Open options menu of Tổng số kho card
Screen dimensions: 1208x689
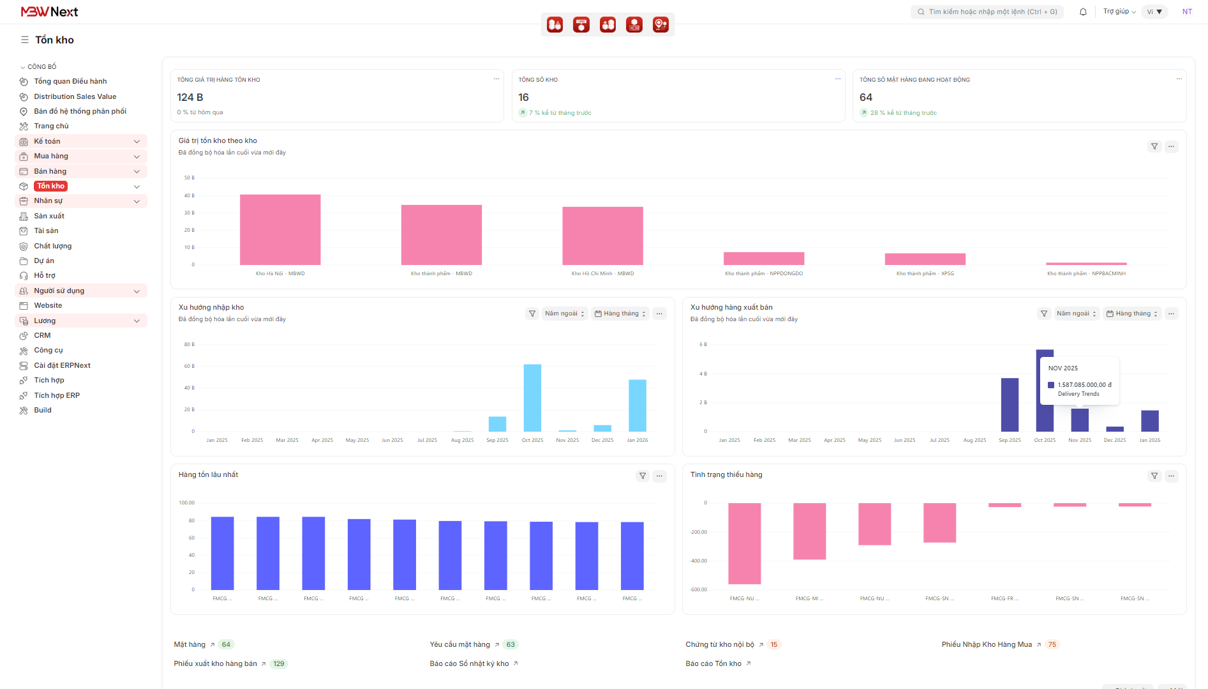pos(838,79)
